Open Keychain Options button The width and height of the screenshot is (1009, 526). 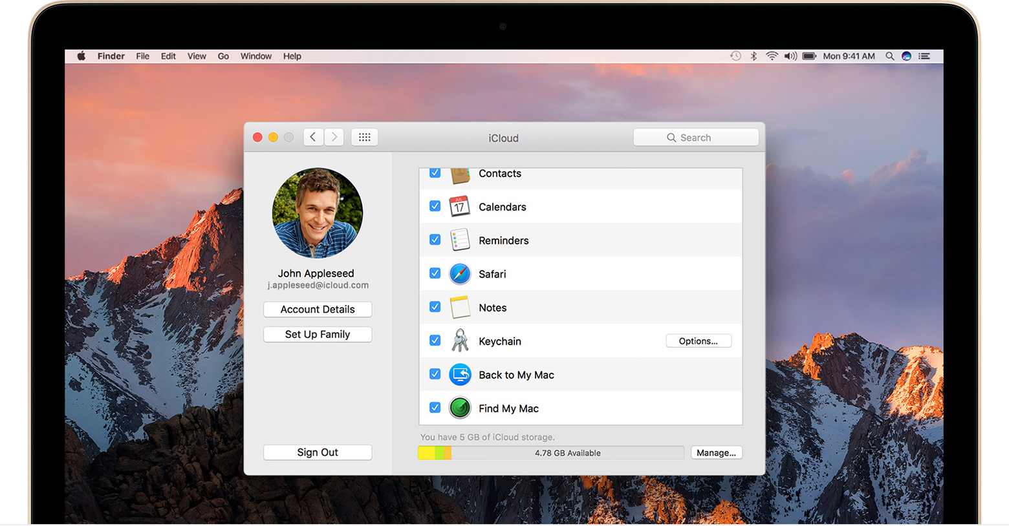[x=699, y=341]
